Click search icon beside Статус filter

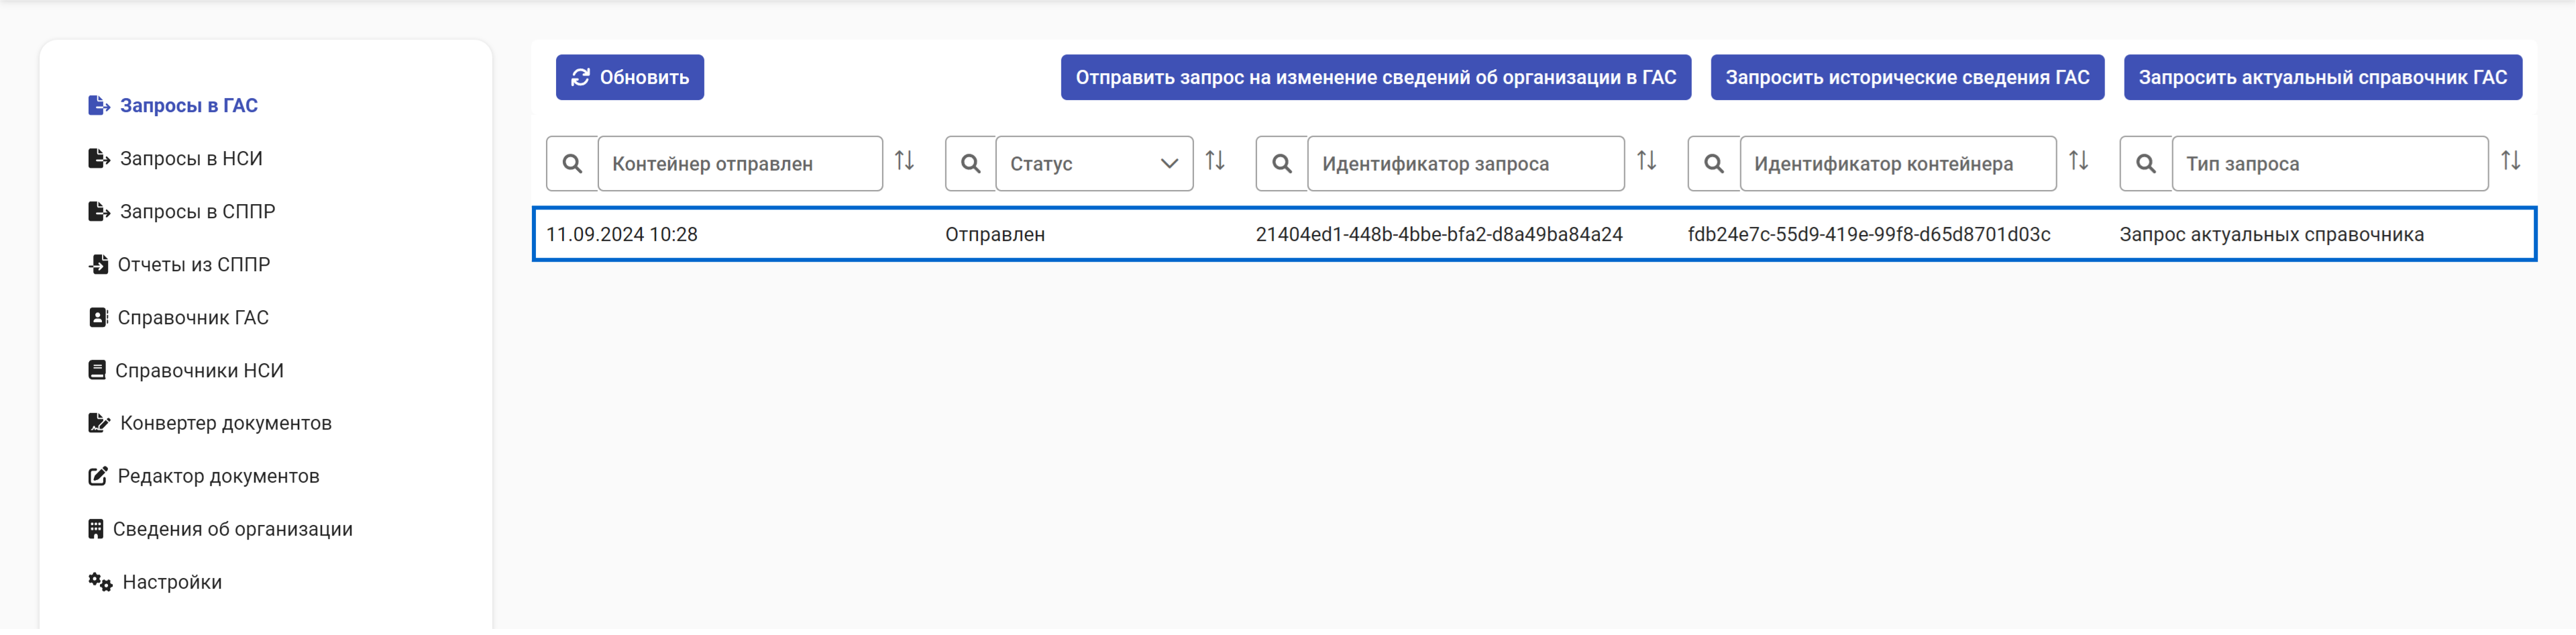tap(970, 164)
